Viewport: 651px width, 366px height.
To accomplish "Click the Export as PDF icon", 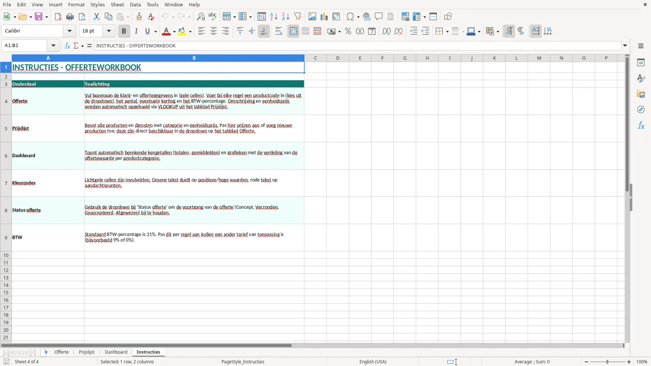I will 58,17.
